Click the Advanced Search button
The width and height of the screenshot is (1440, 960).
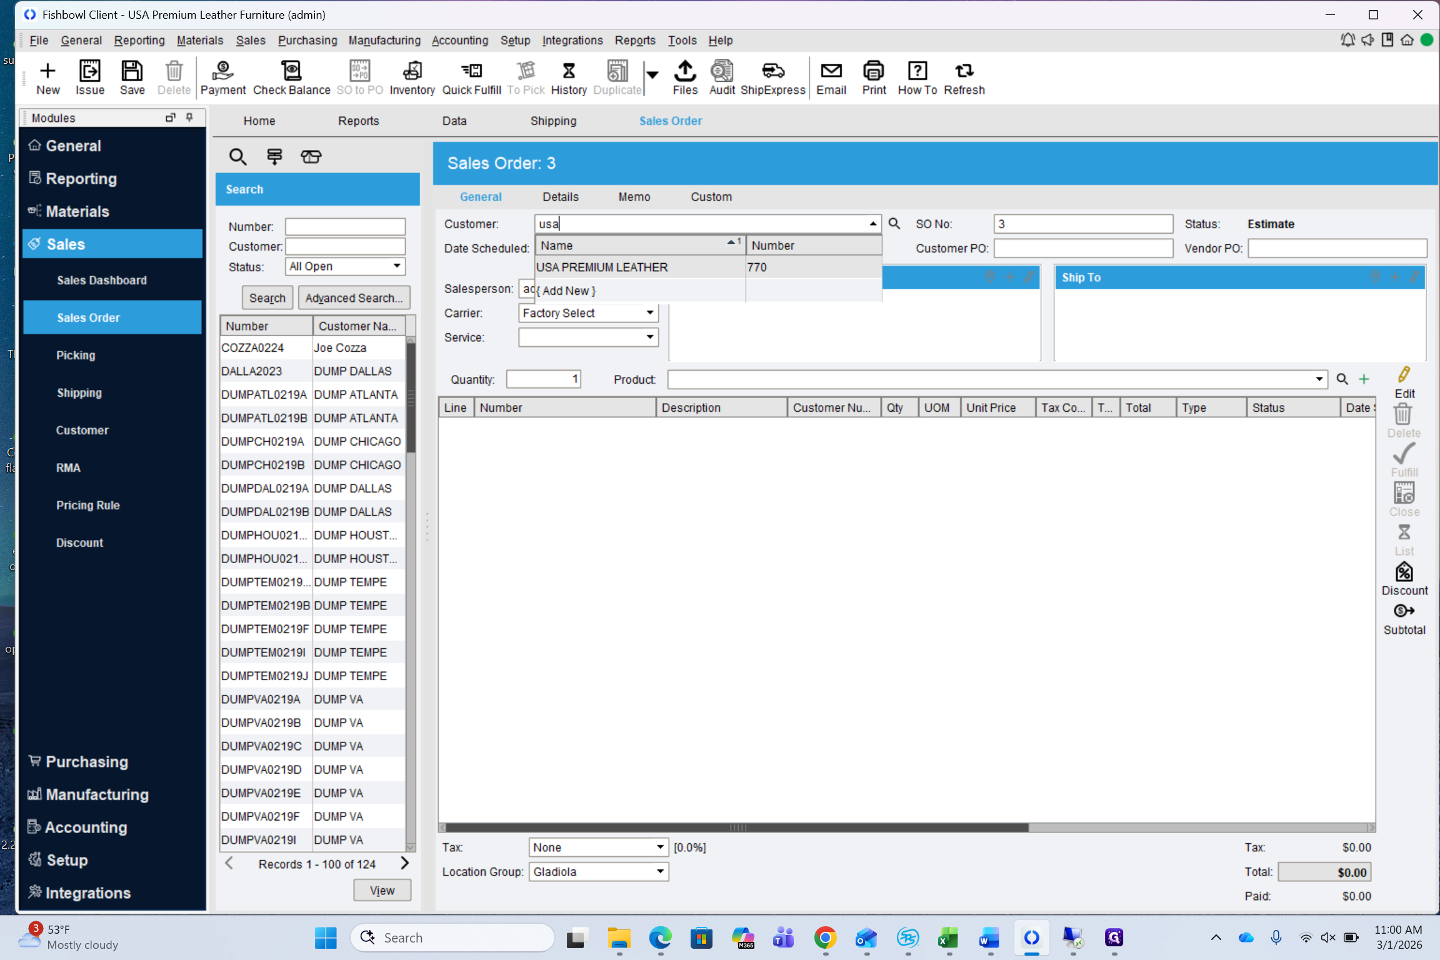click(x=354, y=298)
